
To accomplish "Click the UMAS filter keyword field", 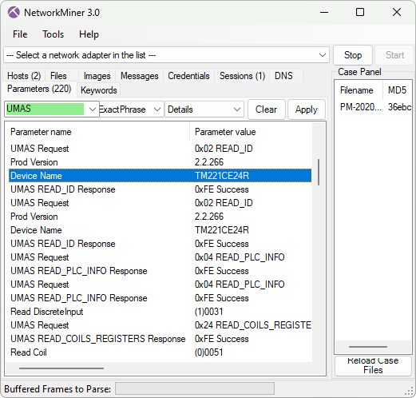I will [45, 109].
